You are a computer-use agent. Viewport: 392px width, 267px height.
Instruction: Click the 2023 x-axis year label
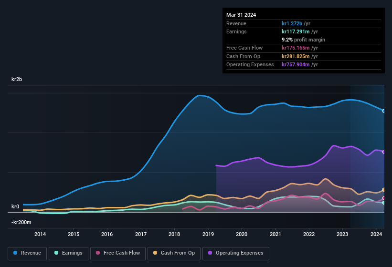click(342, 234)
